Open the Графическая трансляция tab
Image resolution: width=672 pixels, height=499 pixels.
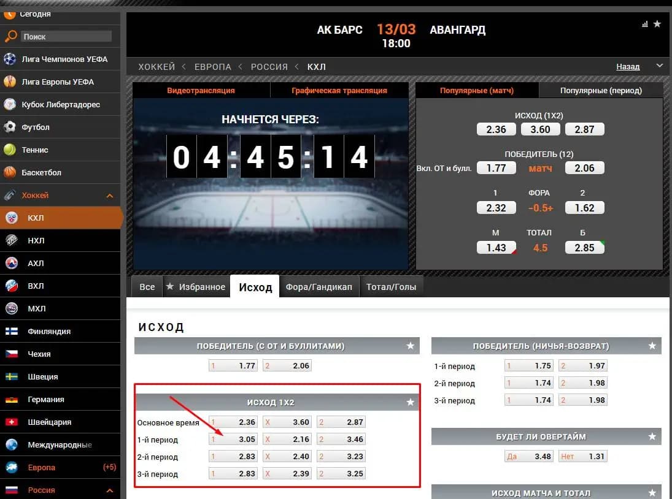(x=339, y=90)
